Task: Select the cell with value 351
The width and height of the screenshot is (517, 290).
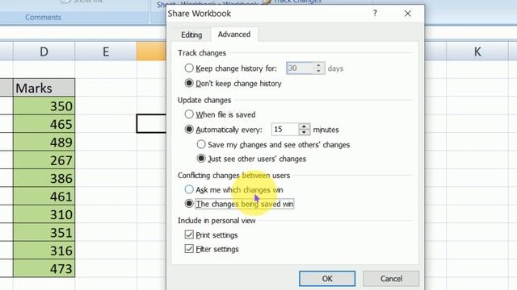Action: [x=44, y=233]
